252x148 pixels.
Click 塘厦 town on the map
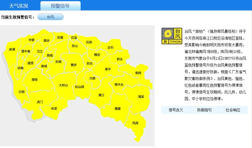(x=117, y=109)
